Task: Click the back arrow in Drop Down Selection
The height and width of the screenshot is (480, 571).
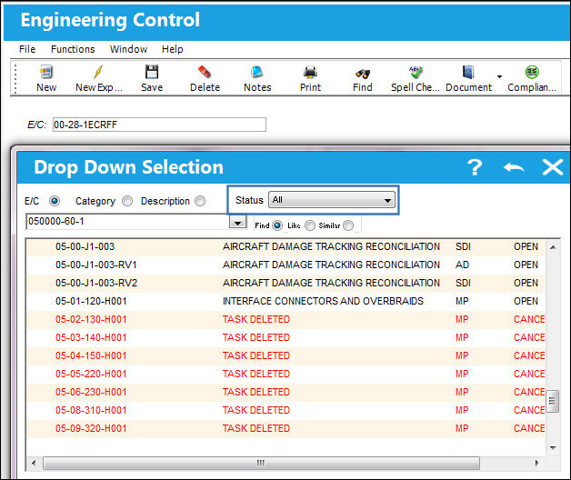Action: pyautogui.click(x=514, y=167)
